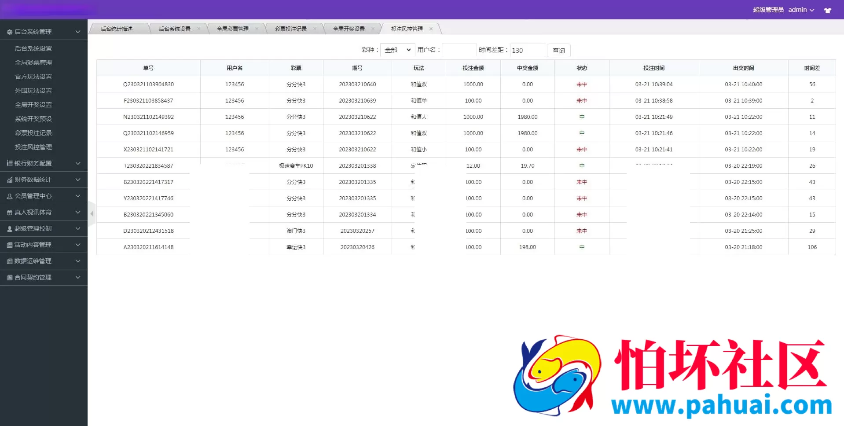Open 数据运维管理 via its icon
Viewport: 844px width, 426px height.
point(9,261)
